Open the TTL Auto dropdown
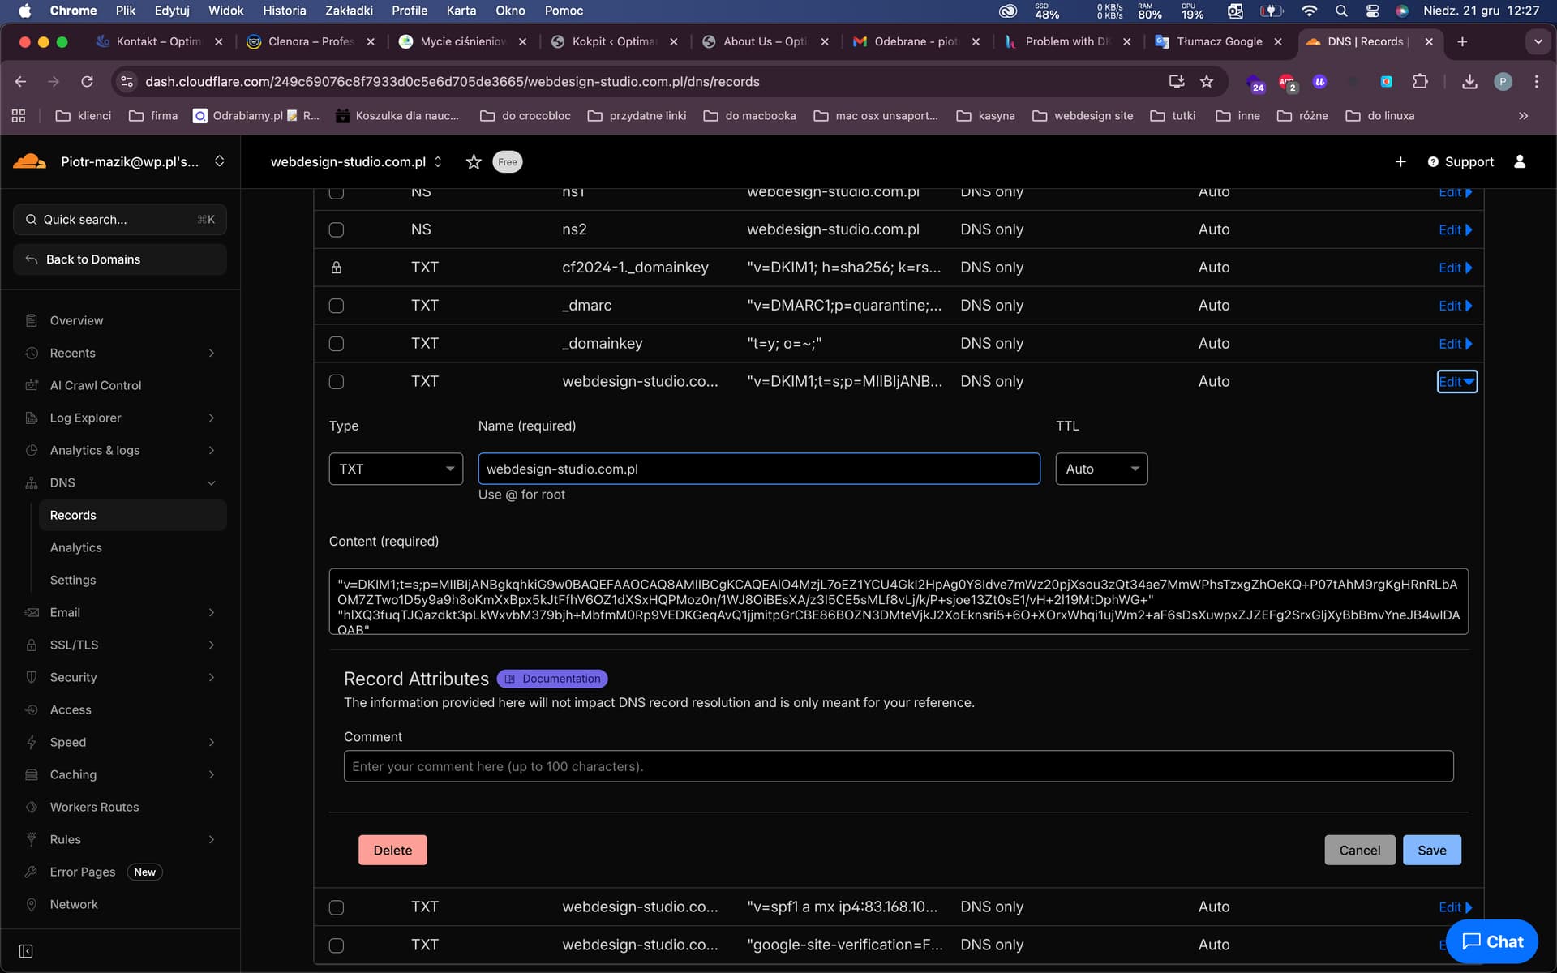Viewport: 1557px width, 973px height. coord(1100,469)
